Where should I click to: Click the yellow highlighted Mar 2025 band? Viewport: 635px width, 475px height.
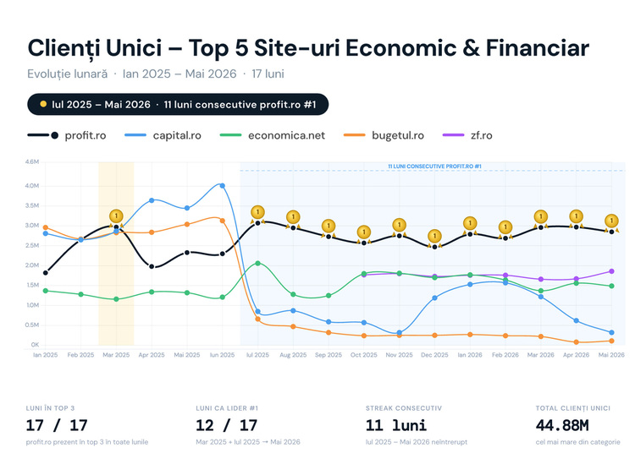[116, 254]
